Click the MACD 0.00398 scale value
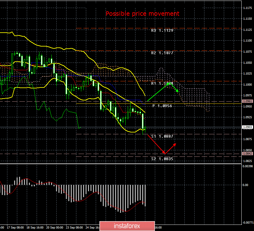Viewport: 254px width, 231px height. point(248,166)
